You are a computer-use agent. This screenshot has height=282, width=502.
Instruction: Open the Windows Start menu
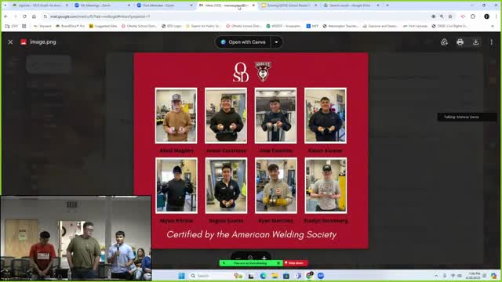click(x=181, y=276)
